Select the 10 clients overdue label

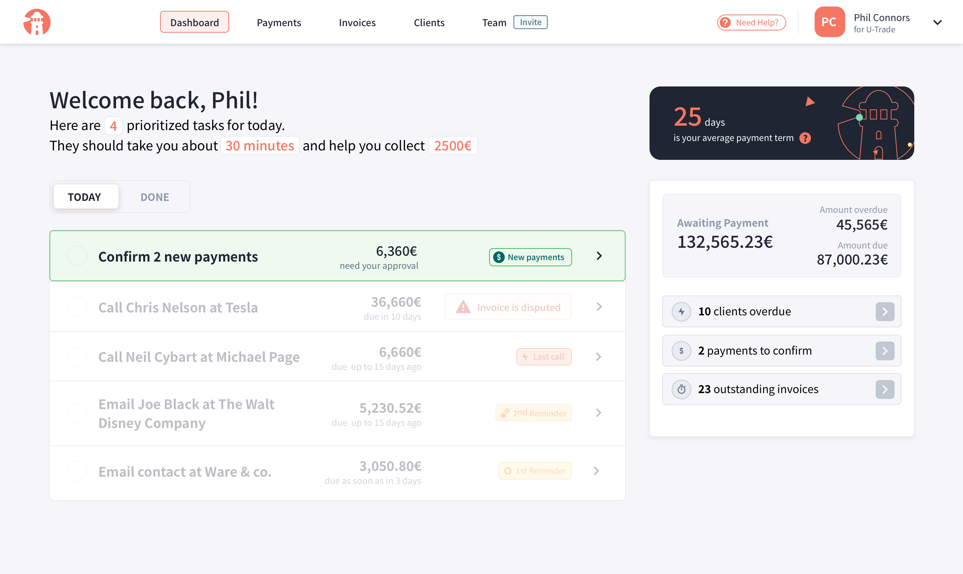(744, 312)
